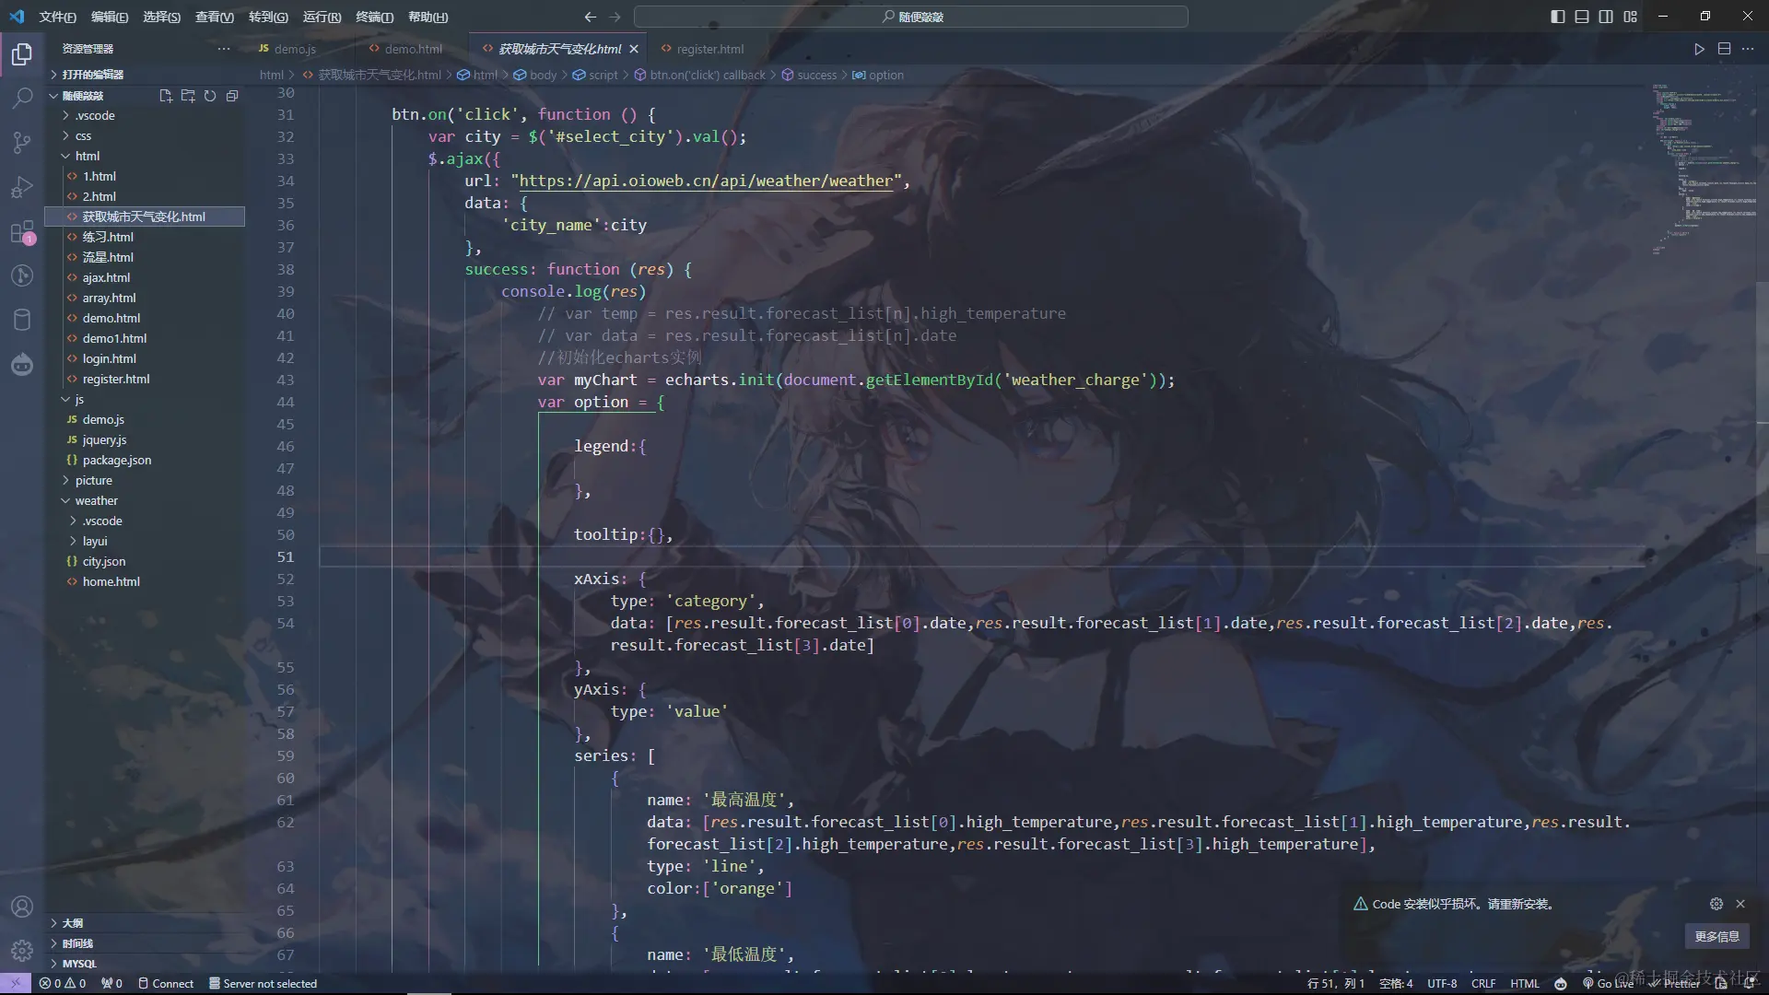This screenshot has width=1769, height=995.
Task: Click Server not selected in status bar
Action: coord(263,984)
